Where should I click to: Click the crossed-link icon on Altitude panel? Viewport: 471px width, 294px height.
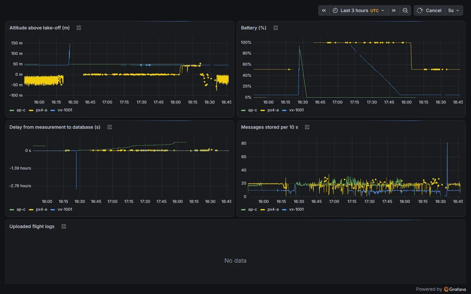79,28
